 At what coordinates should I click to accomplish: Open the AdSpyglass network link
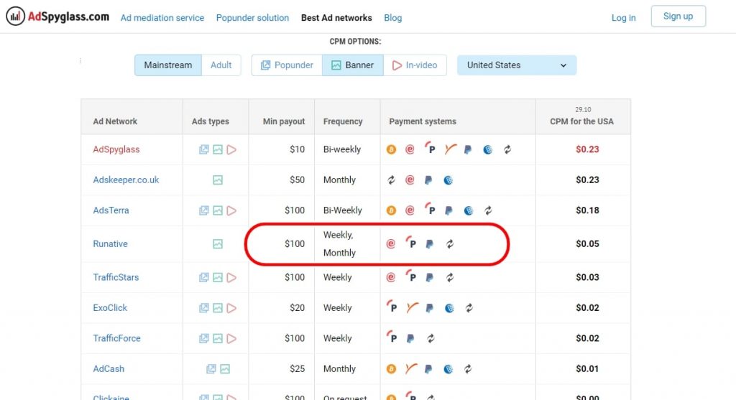pos(116,149)
